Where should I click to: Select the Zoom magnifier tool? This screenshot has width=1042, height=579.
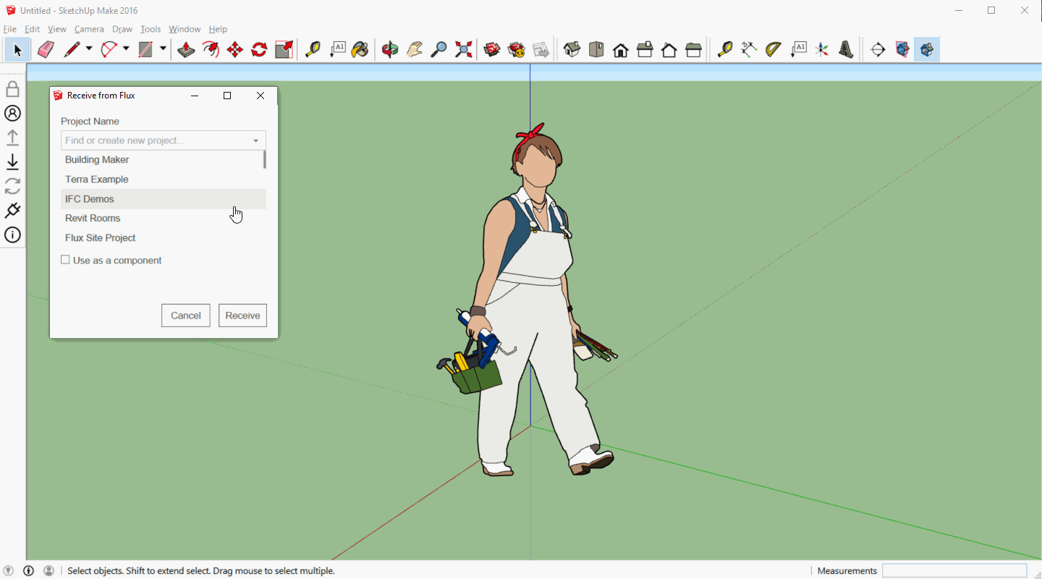[x=439, y=49]
